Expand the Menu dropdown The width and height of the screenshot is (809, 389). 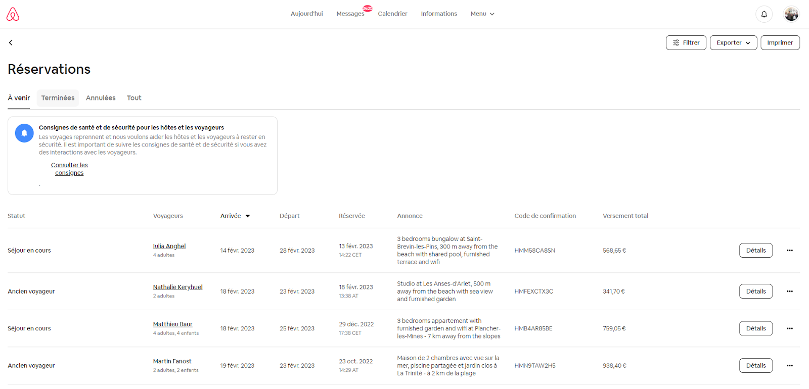(x=482, y=14)
